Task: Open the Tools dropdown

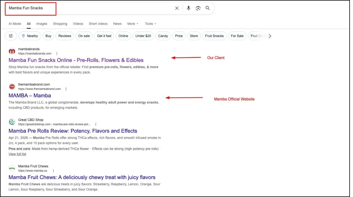Action: point(150,24)
